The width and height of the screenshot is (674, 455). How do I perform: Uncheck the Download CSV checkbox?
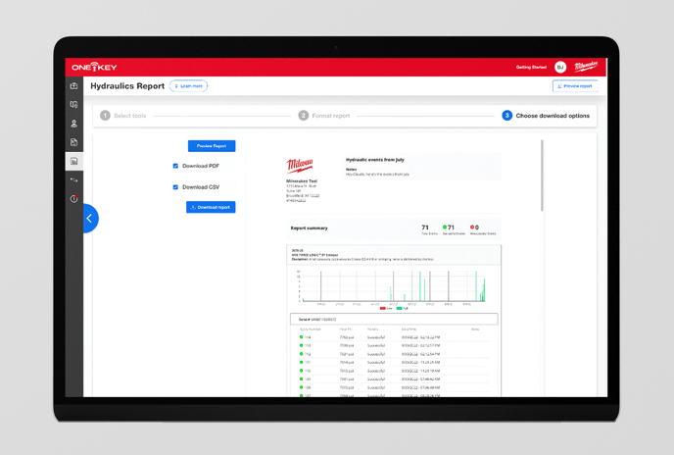click(175, 187)
